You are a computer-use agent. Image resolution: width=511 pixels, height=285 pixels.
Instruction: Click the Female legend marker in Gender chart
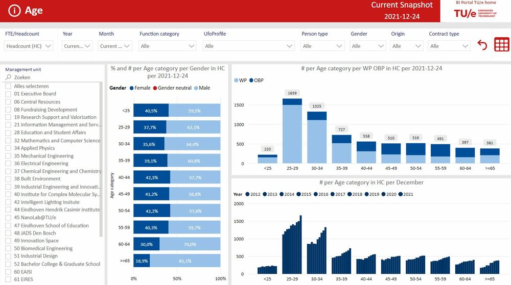tap(131, 88)
